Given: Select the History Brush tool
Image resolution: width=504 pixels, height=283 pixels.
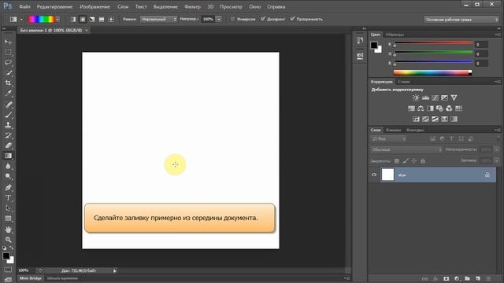Looking at the screenshot, I should [x=8, y=135].
